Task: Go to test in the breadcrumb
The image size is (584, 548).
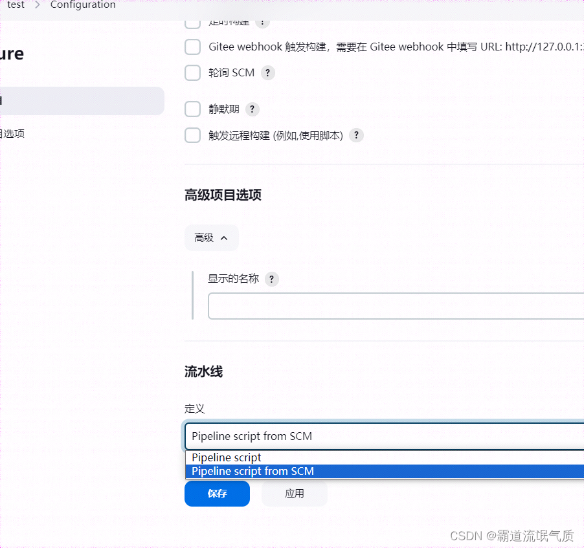Action: [x=15, y=5]
